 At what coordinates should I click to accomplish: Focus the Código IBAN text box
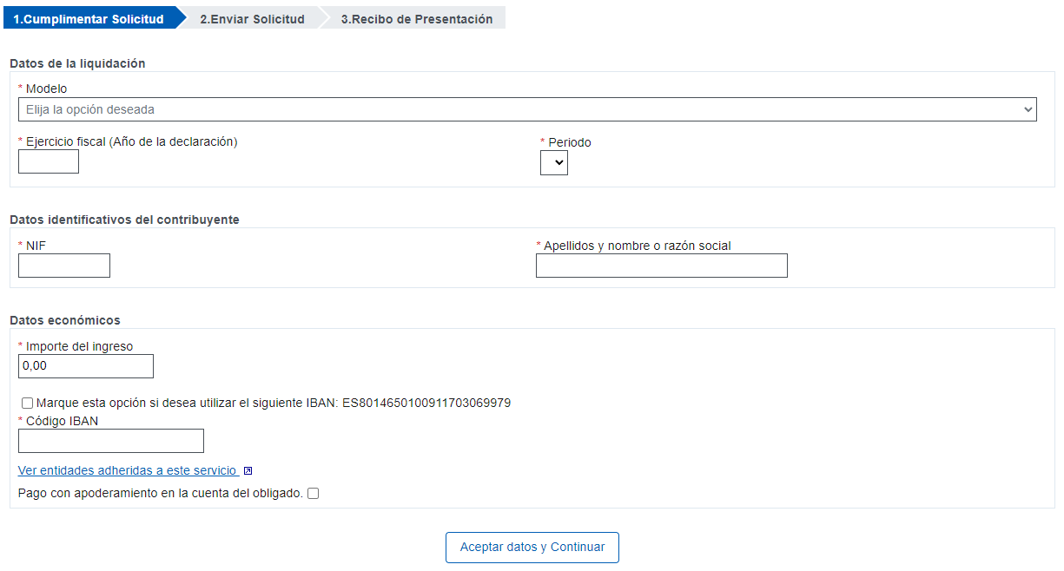(111, 441)
